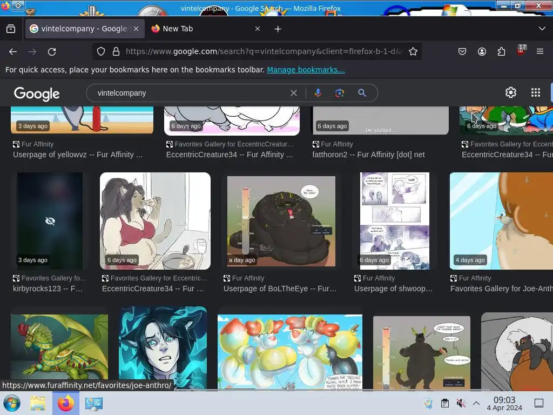Image resolution: width=553 pixels, height=415 pixels.
Task: Switch to the New Tab tab
Action: pos(206,29)
